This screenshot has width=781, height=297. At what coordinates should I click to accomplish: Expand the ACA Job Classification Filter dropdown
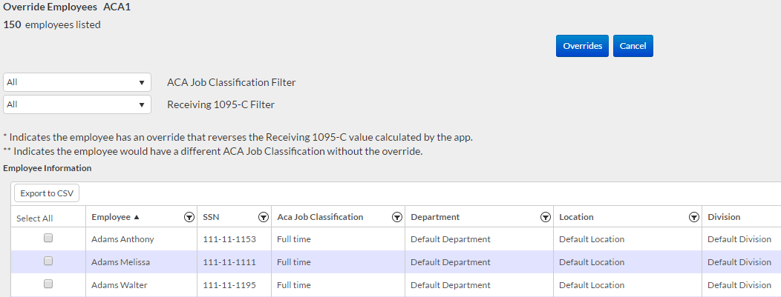click(77, 82)
